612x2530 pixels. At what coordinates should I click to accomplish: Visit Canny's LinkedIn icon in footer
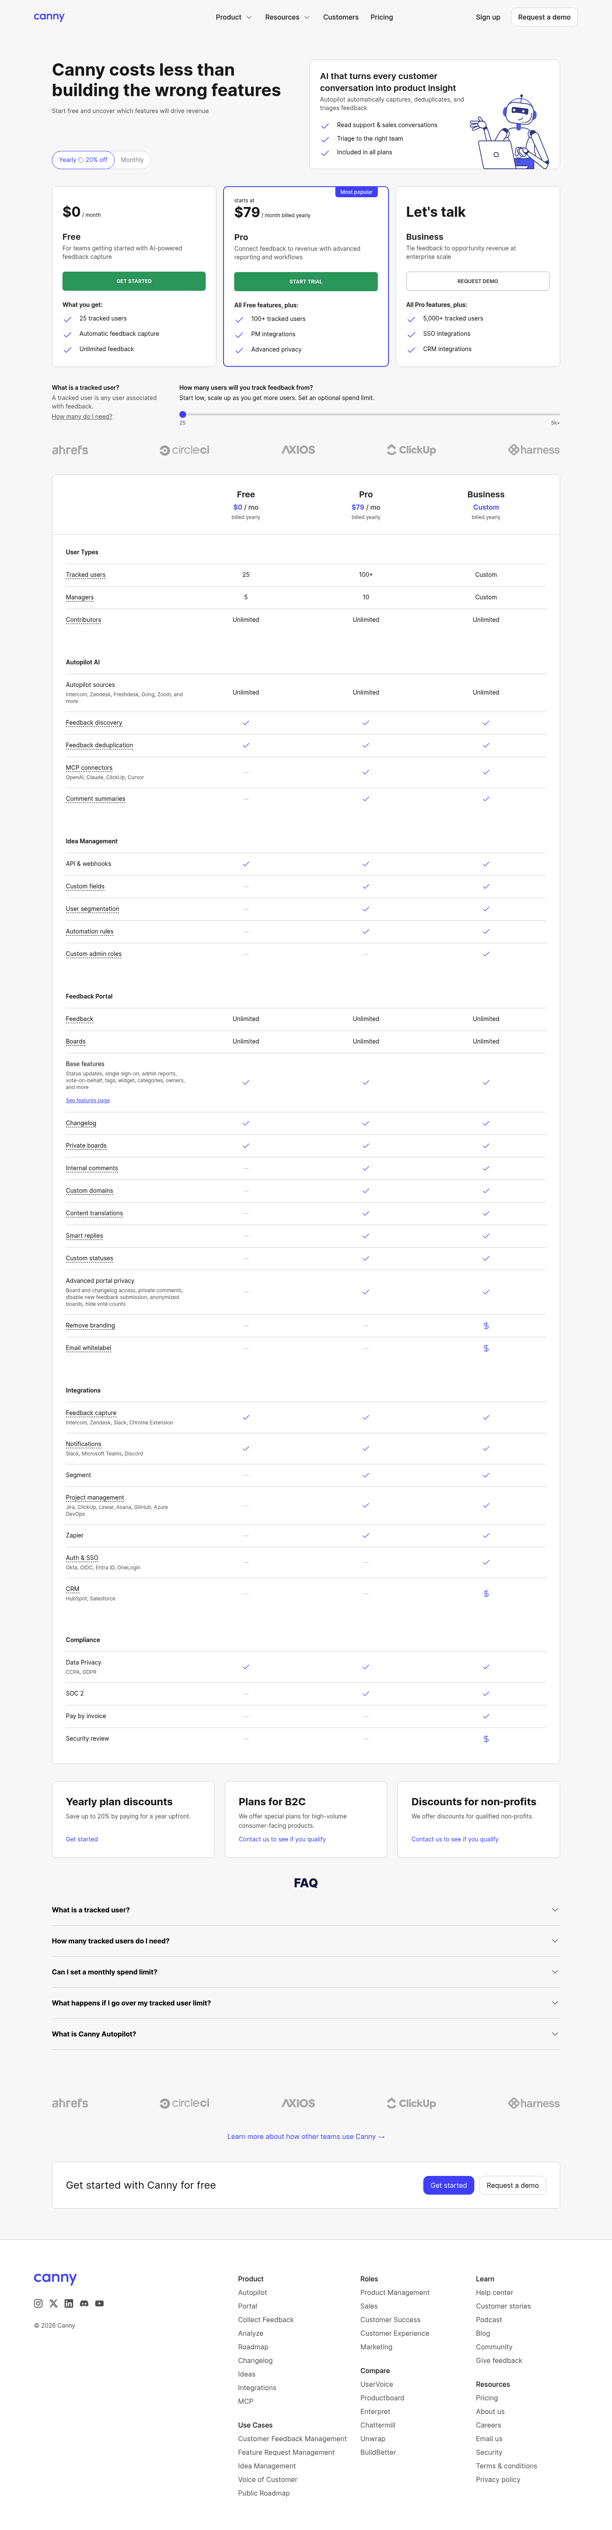click(x=69, y=2303)
